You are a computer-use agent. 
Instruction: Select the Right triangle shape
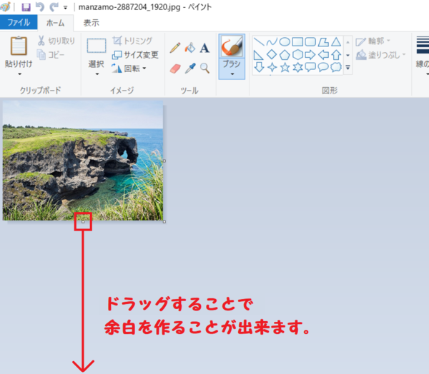click(259, 55)
